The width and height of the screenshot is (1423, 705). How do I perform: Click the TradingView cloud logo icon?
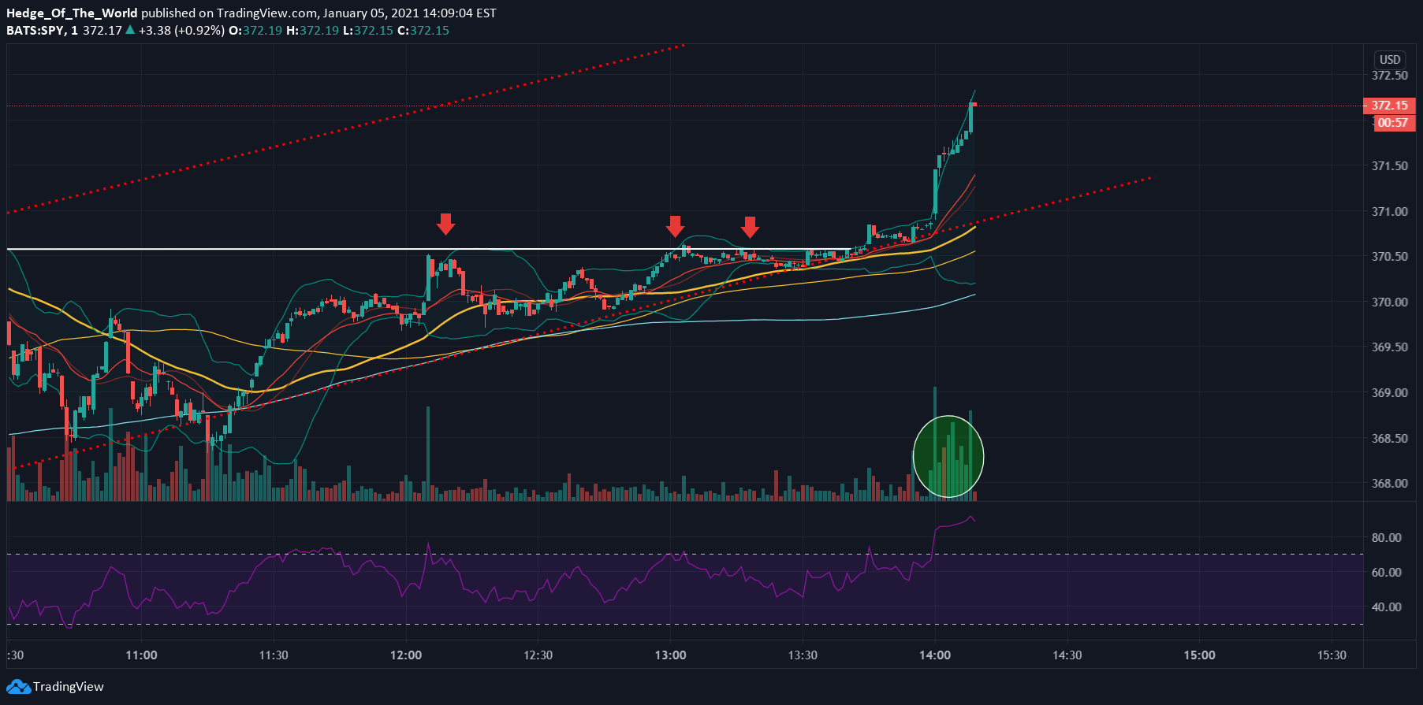pyautogui.click(x=18, y=687)
